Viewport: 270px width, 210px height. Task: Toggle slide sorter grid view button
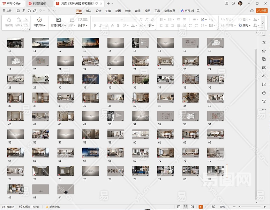pos(186,207)
